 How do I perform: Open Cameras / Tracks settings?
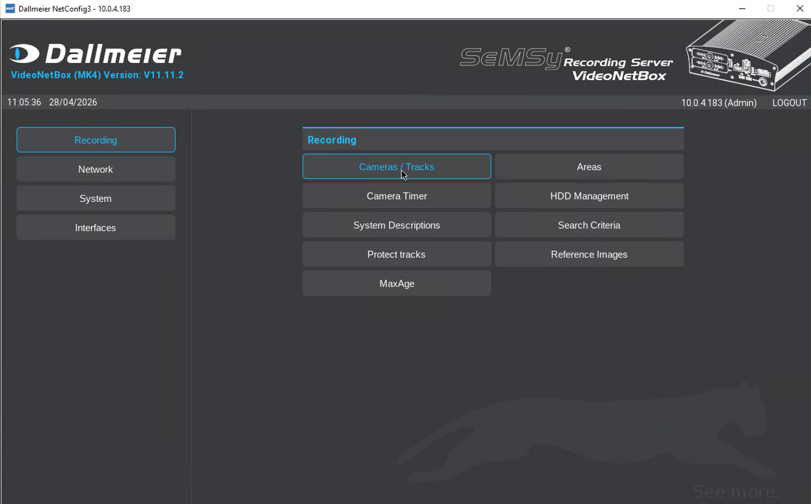click(x=397, y=167)
